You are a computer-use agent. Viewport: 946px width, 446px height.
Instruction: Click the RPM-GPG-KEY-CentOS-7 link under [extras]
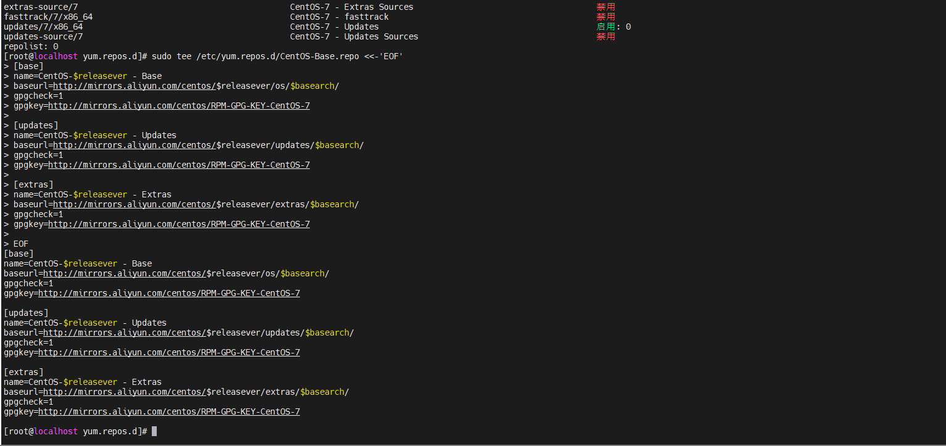click(x=179, y=223)
